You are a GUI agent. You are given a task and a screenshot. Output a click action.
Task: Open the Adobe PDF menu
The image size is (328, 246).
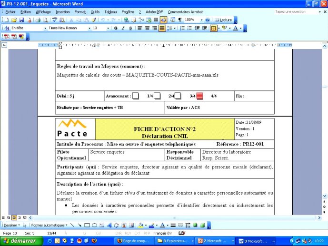(154, 12)
